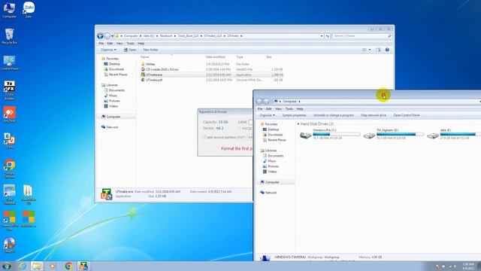Launch the UltraISO disc desktop shortcut
The height and width of the screenshot is (271, 481).
coord(9,245)
